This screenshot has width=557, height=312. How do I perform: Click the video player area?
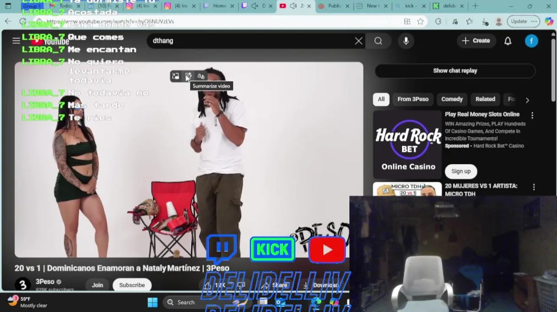(x=189, y=159)
